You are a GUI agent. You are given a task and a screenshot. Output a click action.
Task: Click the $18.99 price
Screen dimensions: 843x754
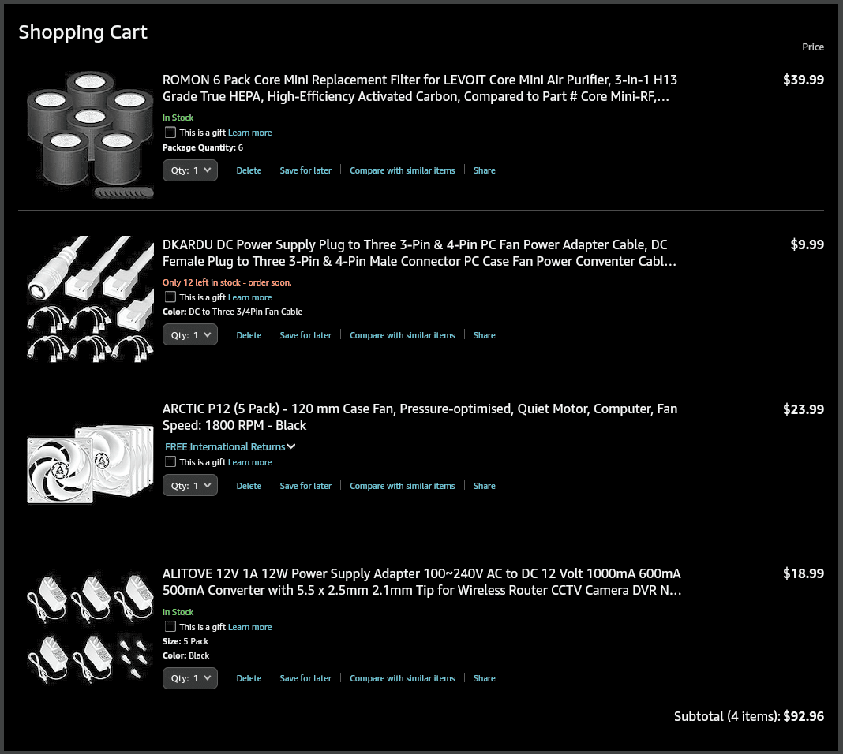pyautogui.click(x=804, y=573)
